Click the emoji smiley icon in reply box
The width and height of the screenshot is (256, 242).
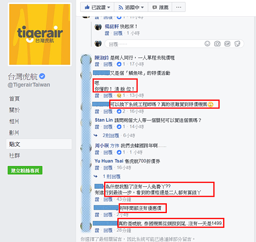[207, 44]
